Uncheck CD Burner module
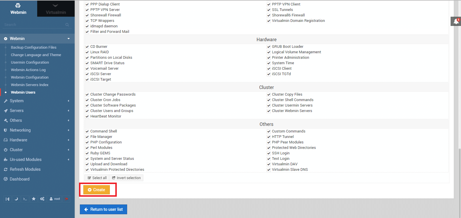The height and width of the screenshot is (218, 461). [87, 47]
